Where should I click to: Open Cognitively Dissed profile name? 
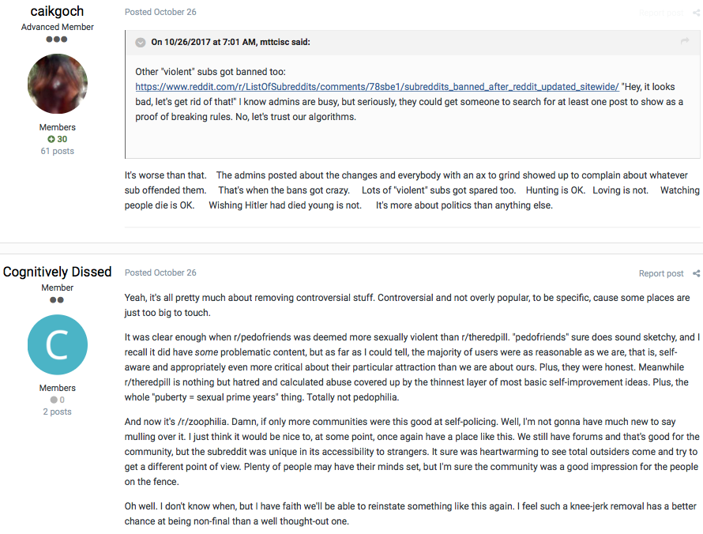click(x=57, y=272)
